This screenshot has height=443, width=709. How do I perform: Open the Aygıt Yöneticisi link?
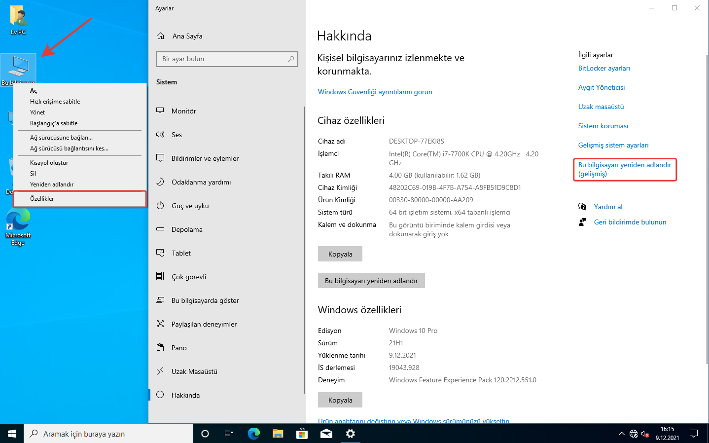coord(602,87)
